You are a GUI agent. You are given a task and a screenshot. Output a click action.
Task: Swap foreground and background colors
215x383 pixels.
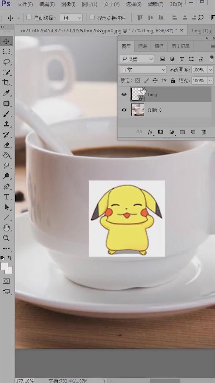pyautogui.click(x=10, y=258)
